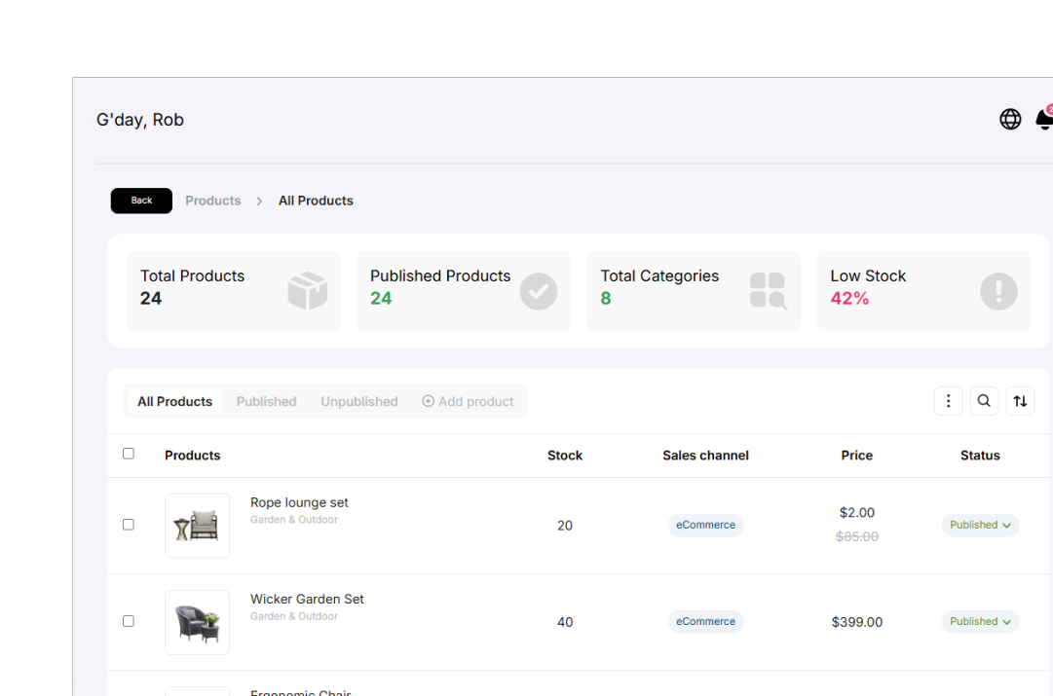Screen dimensions: 1053x696
Task: Open the notifications bell
Action: (x=1044, y=119)
